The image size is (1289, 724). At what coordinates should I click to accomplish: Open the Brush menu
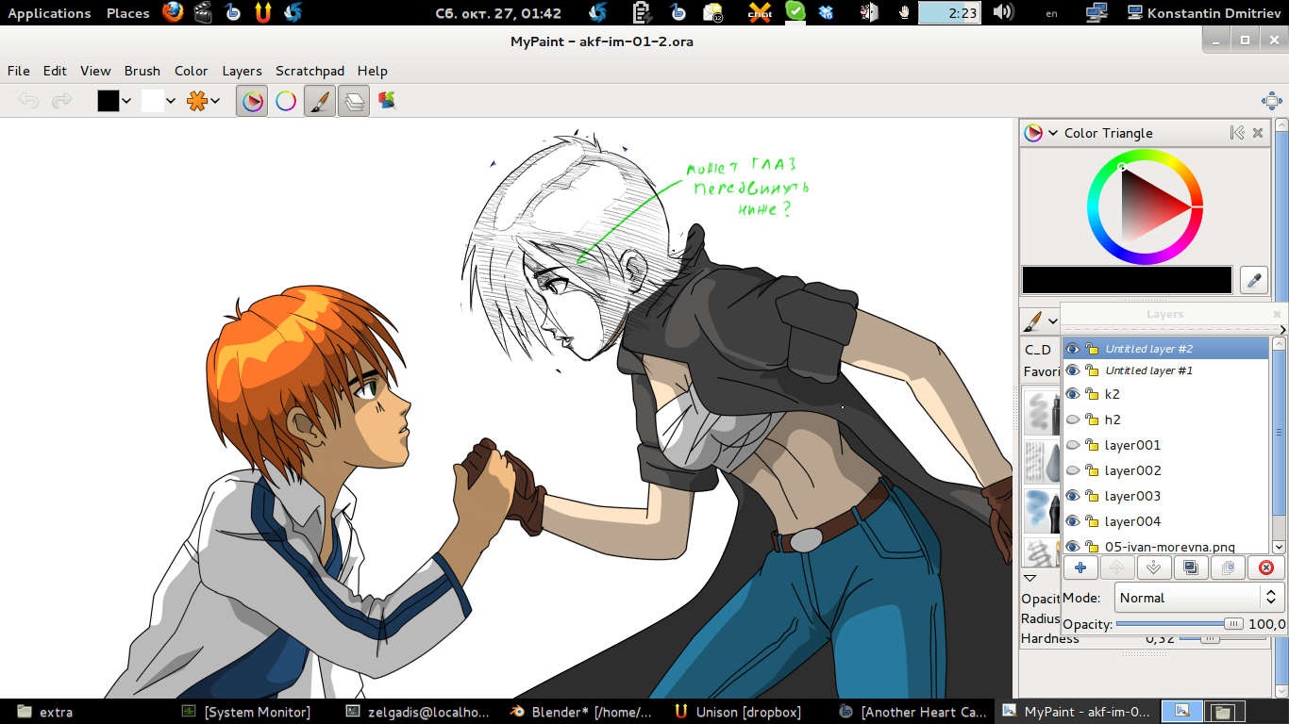click(142, 71)
